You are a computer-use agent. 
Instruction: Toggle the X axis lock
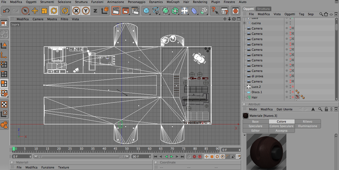[76, 11]
